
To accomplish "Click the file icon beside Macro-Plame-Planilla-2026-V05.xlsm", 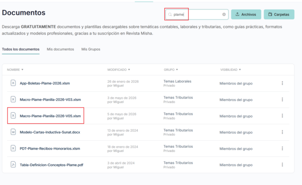I will [x=13, y=116].
